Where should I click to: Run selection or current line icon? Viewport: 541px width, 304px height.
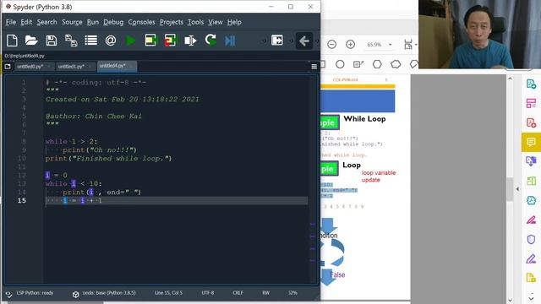(x=190, y=41)
